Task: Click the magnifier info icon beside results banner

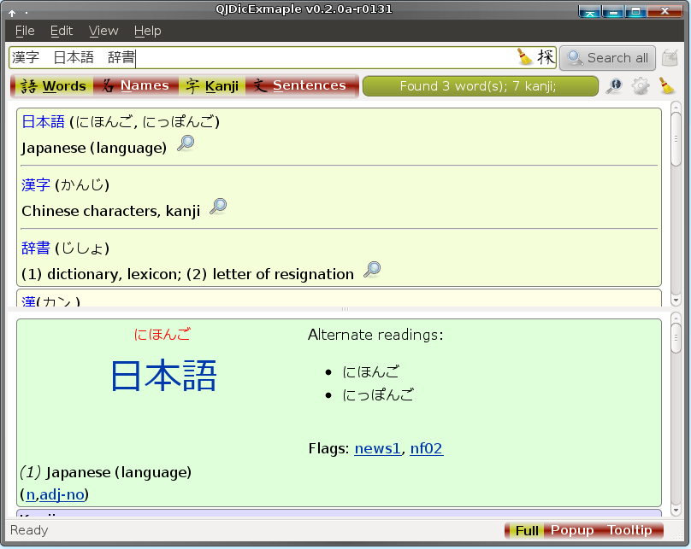Action: pos(614,85)
